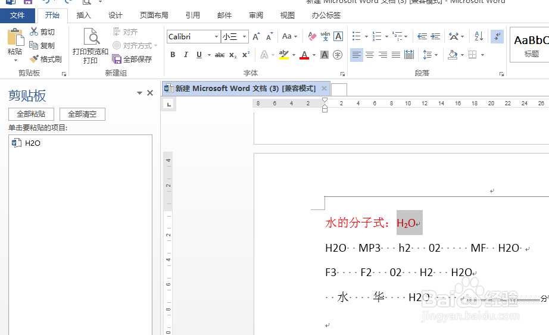Switch to the 页面布局 tab

pyautogui.click(x=154, y=15)
